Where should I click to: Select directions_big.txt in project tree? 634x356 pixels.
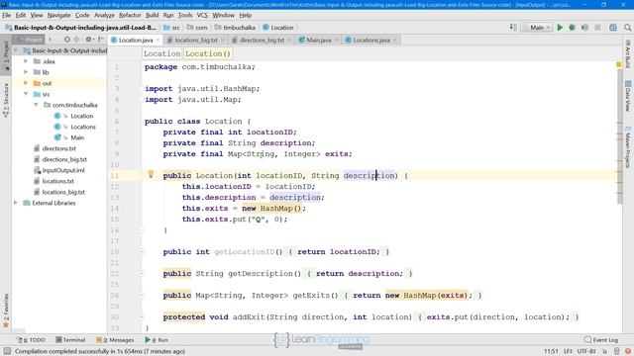[64, 159]
